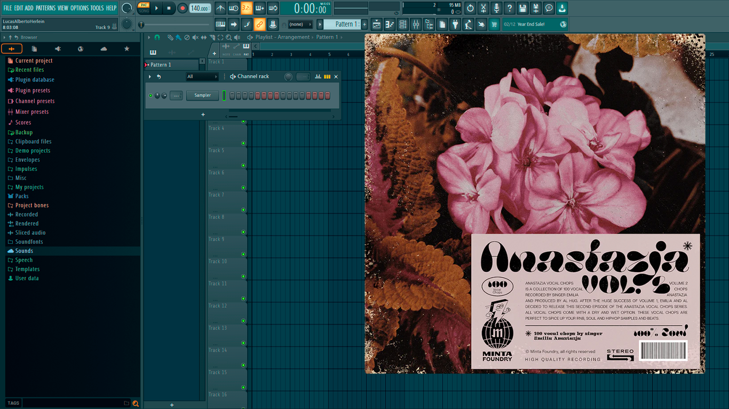Click the save project floppy icon
The image size is (729, 409).
click(522, 8)
